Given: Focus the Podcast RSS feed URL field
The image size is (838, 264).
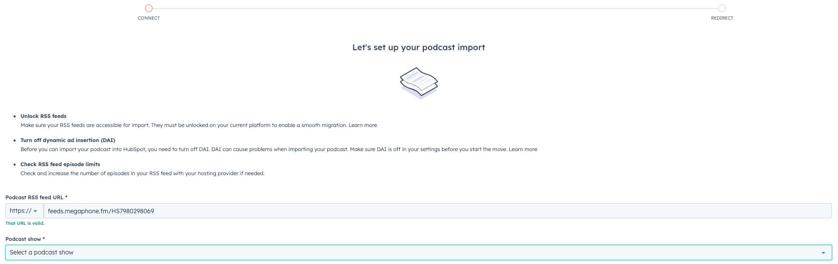Looking at the screenshot, I should coord(438,211).
